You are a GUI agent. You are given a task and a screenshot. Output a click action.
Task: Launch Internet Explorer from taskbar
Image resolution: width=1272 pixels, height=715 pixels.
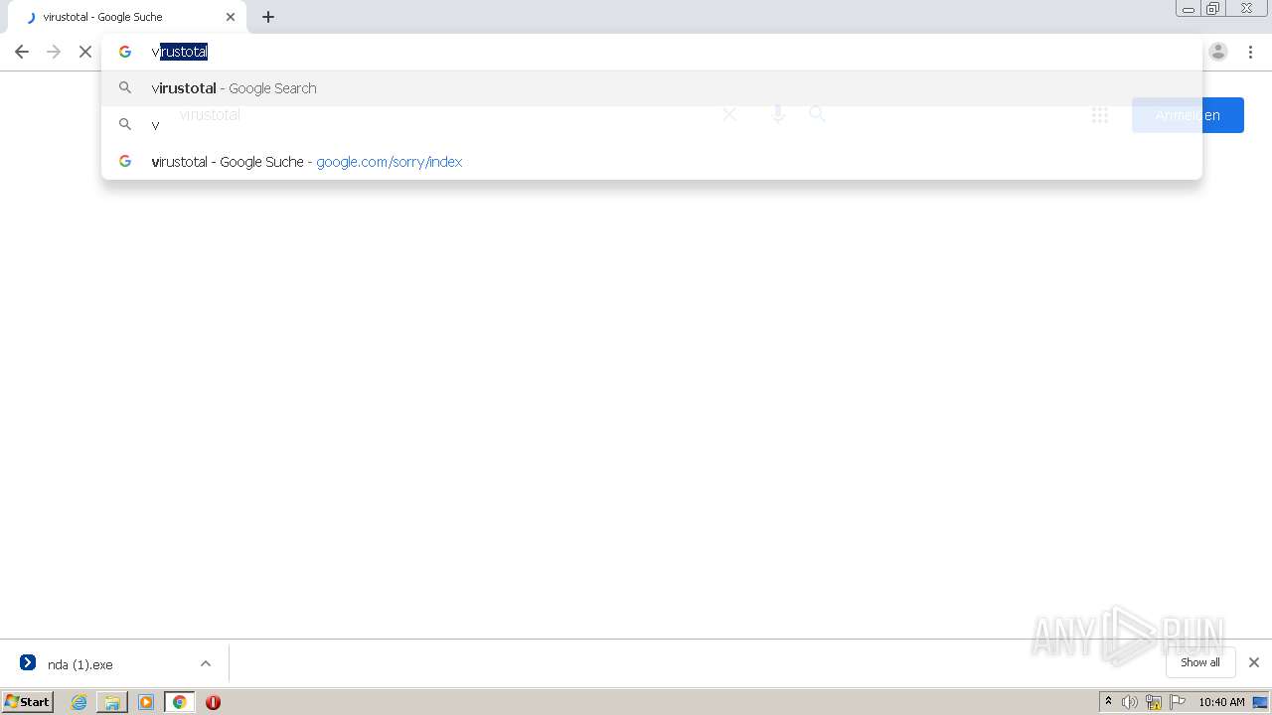(x=79, y=702)
